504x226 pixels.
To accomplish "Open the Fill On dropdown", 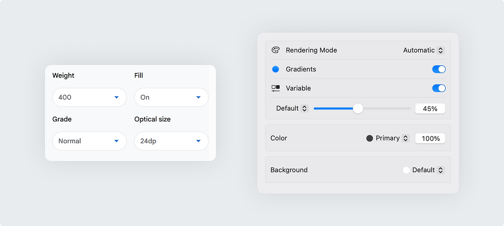I will click(x=171, y=97).
